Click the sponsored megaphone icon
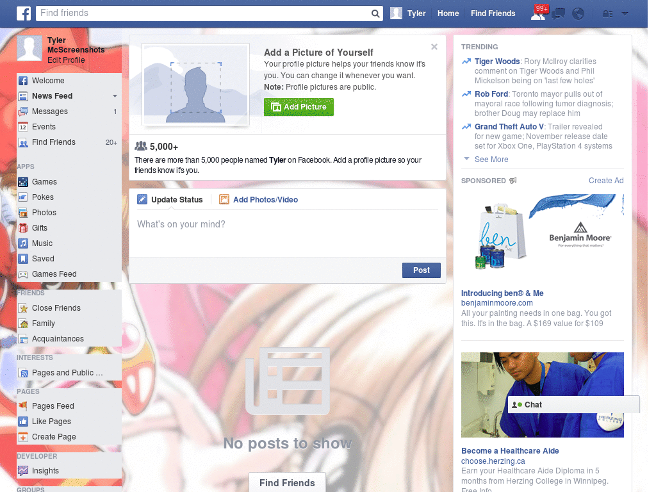 513,180
